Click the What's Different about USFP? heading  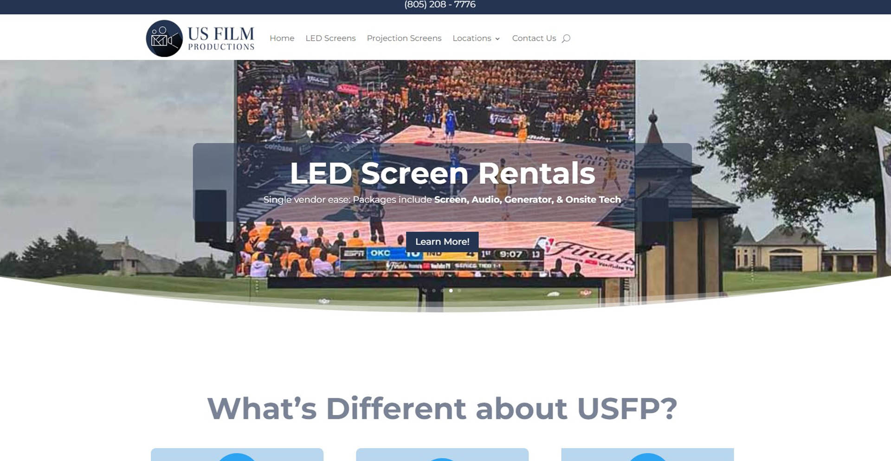442,409
